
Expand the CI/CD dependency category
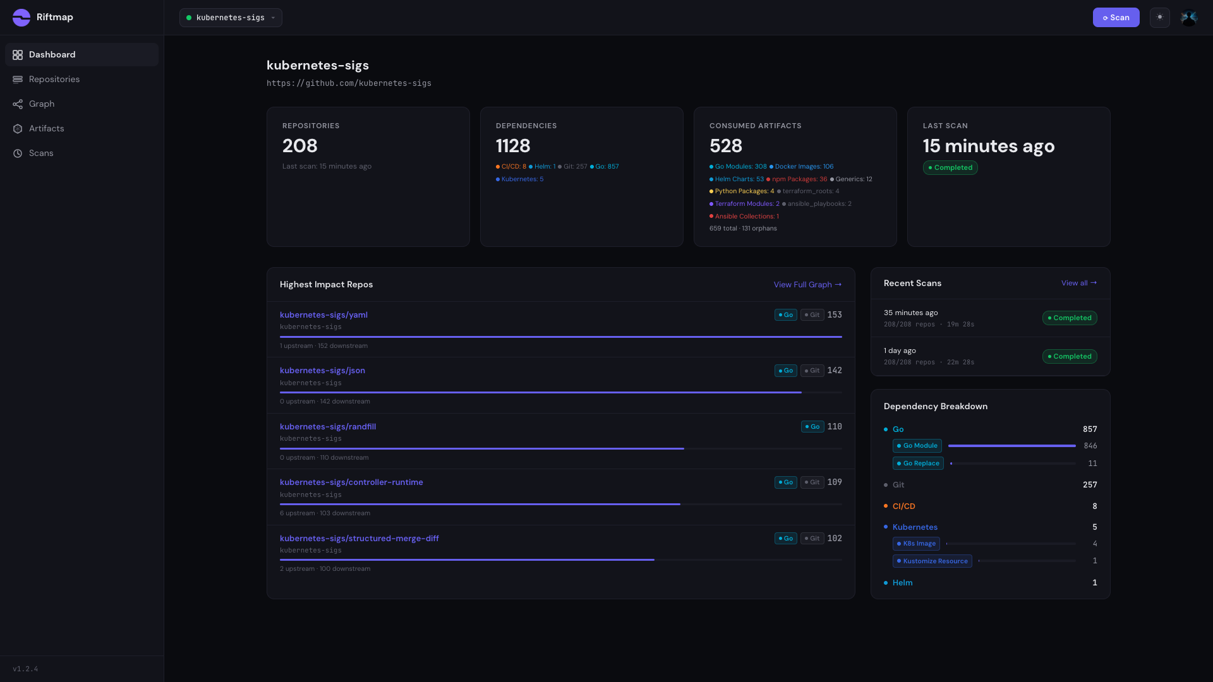[991, 506]
